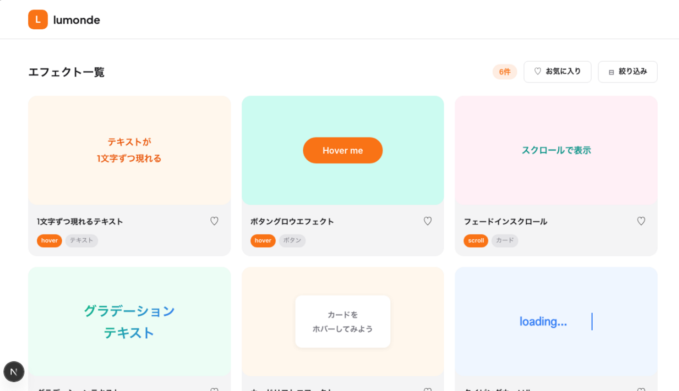Screen dimensions: 679x391
Task: Select hover tag on ボタングロウエフェクト card
Action: 263,241
